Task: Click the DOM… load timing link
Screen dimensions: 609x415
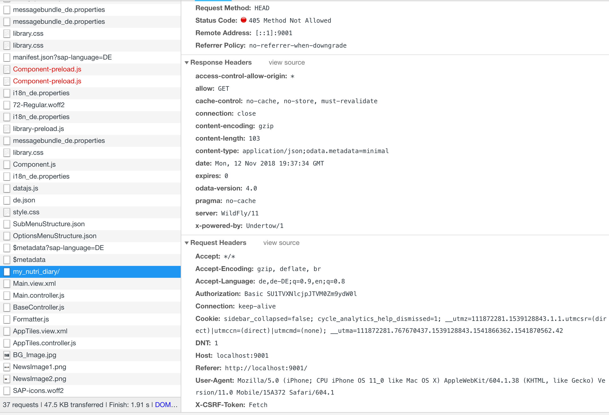Action: pyautogui.click(x=166, y=405)
